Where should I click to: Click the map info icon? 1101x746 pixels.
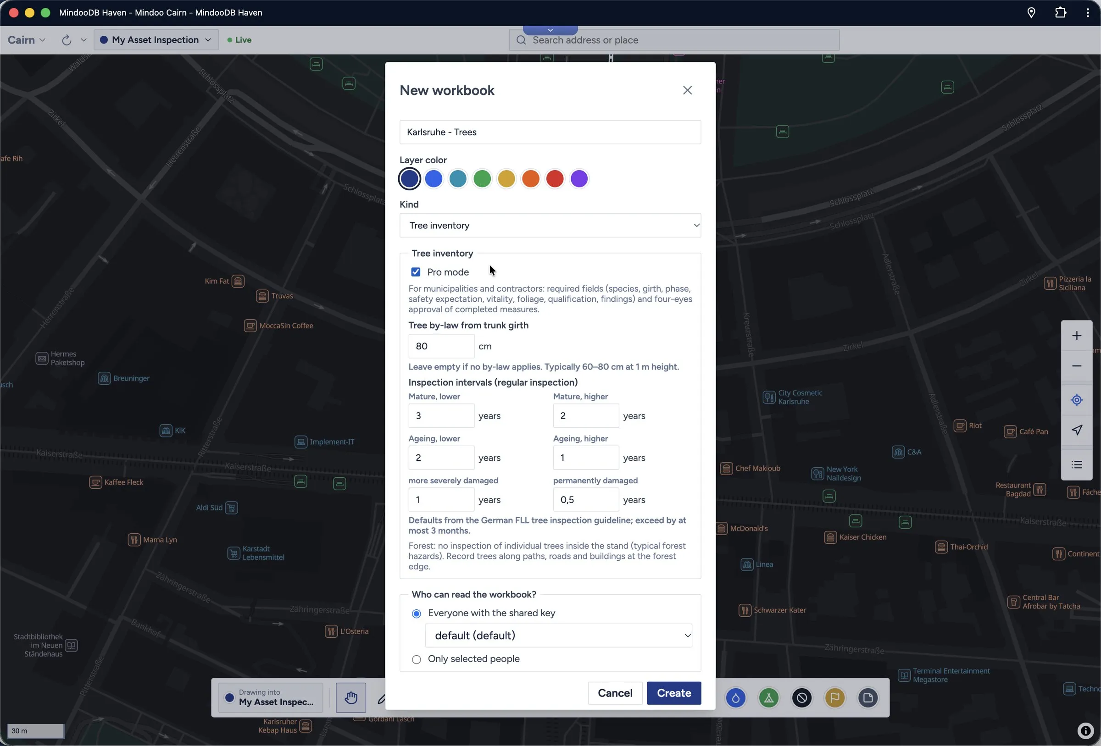[1085, 730]
